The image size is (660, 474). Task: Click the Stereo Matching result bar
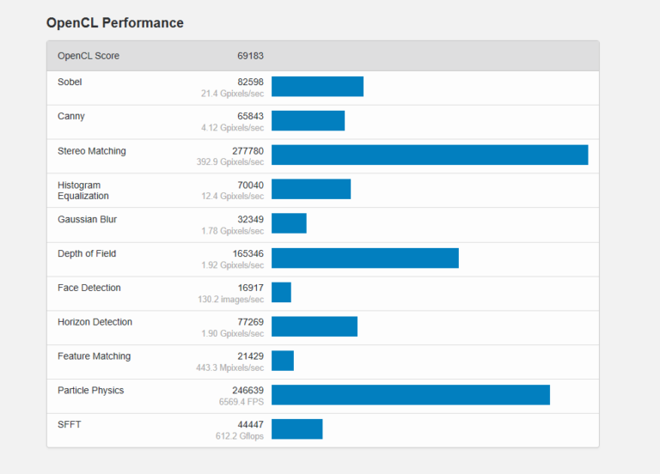pos(430,155)
